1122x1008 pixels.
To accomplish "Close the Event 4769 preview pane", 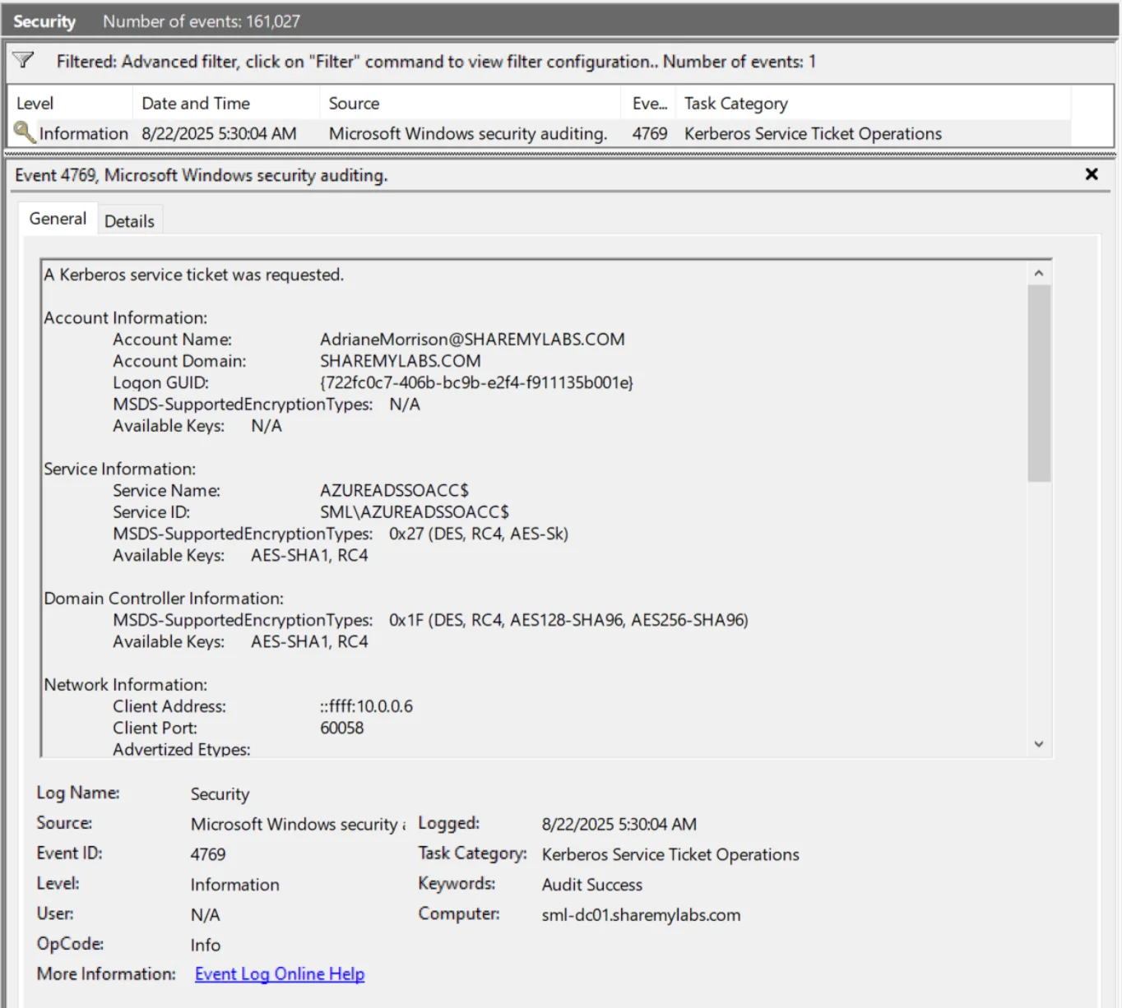I will click(x=1091, y=174).
